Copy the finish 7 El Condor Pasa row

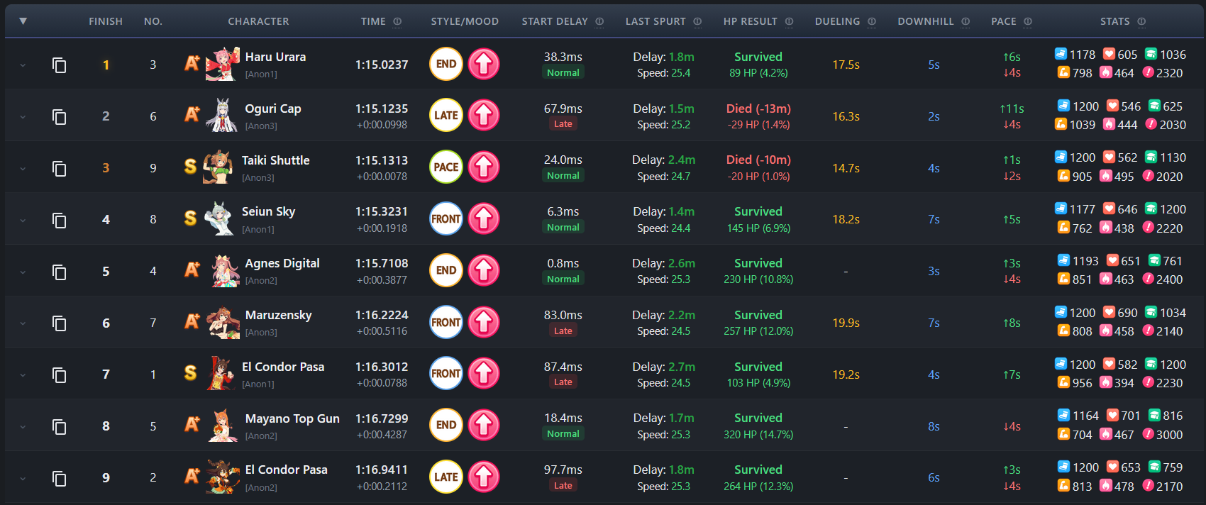[60, 375]
